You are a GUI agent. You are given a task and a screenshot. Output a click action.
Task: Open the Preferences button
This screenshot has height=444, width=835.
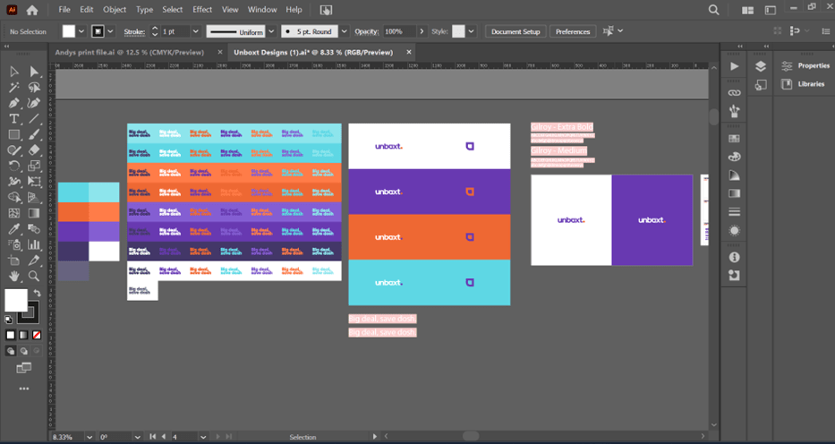click(x=572, y=31)
